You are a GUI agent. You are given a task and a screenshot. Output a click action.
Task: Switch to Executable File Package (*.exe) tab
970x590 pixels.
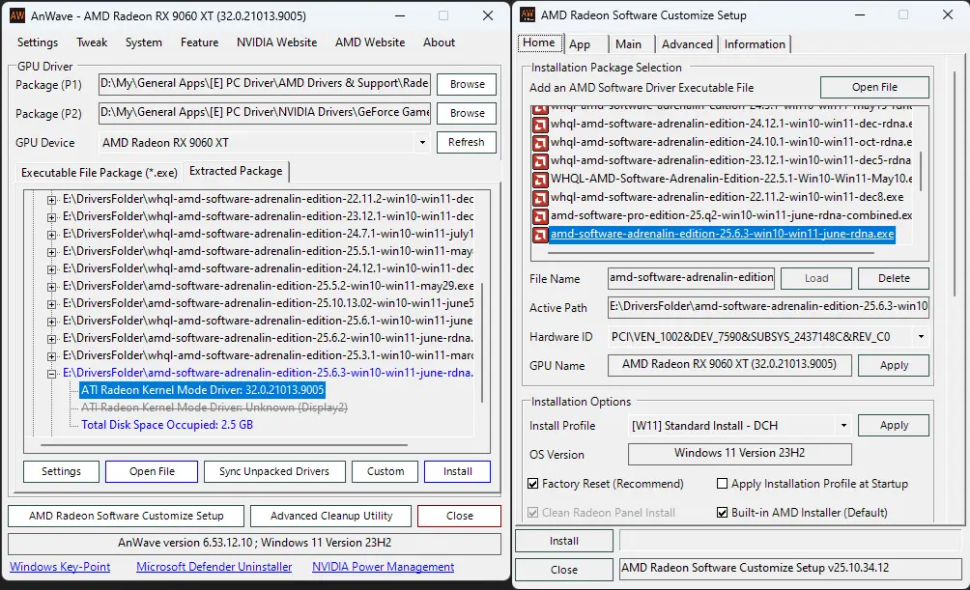click(x=99, y=173)
